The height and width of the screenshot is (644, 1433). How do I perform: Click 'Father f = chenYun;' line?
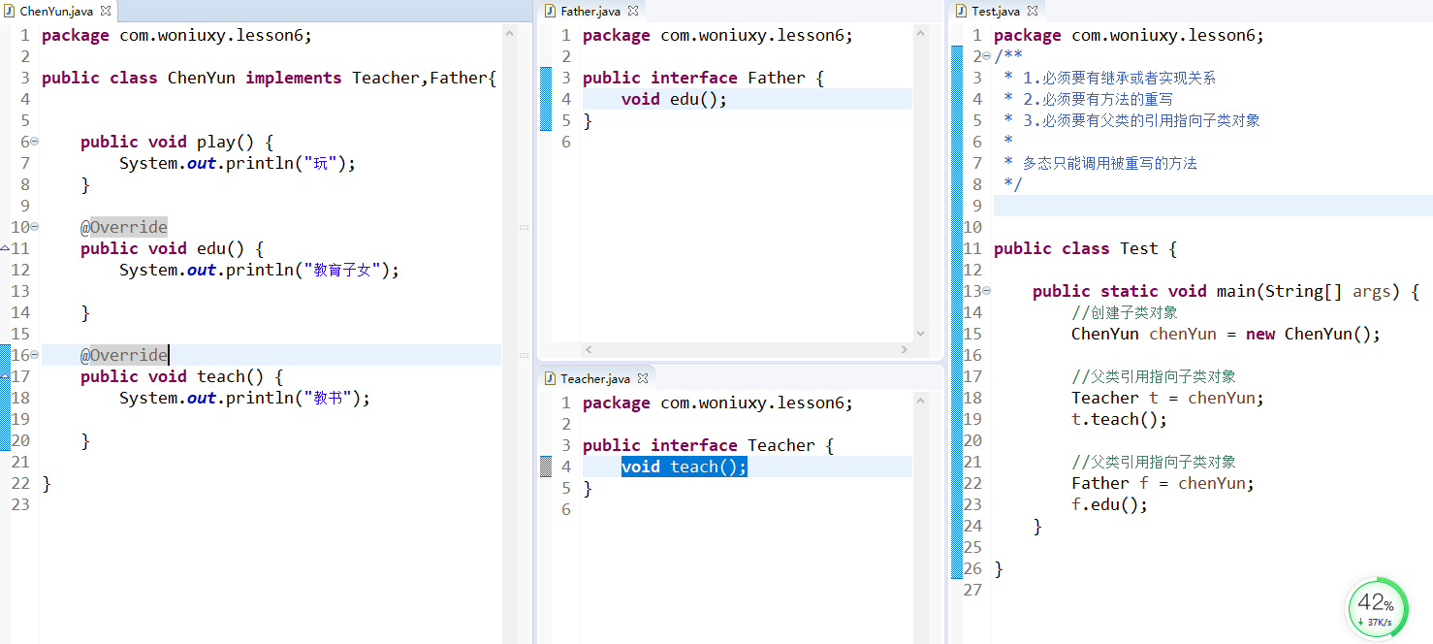click(1163, 483)
